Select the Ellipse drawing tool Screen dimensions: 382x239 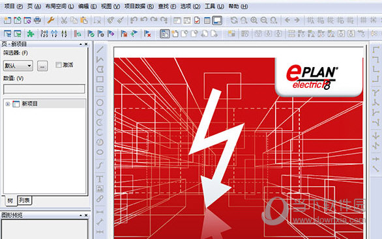click(100, 152)
